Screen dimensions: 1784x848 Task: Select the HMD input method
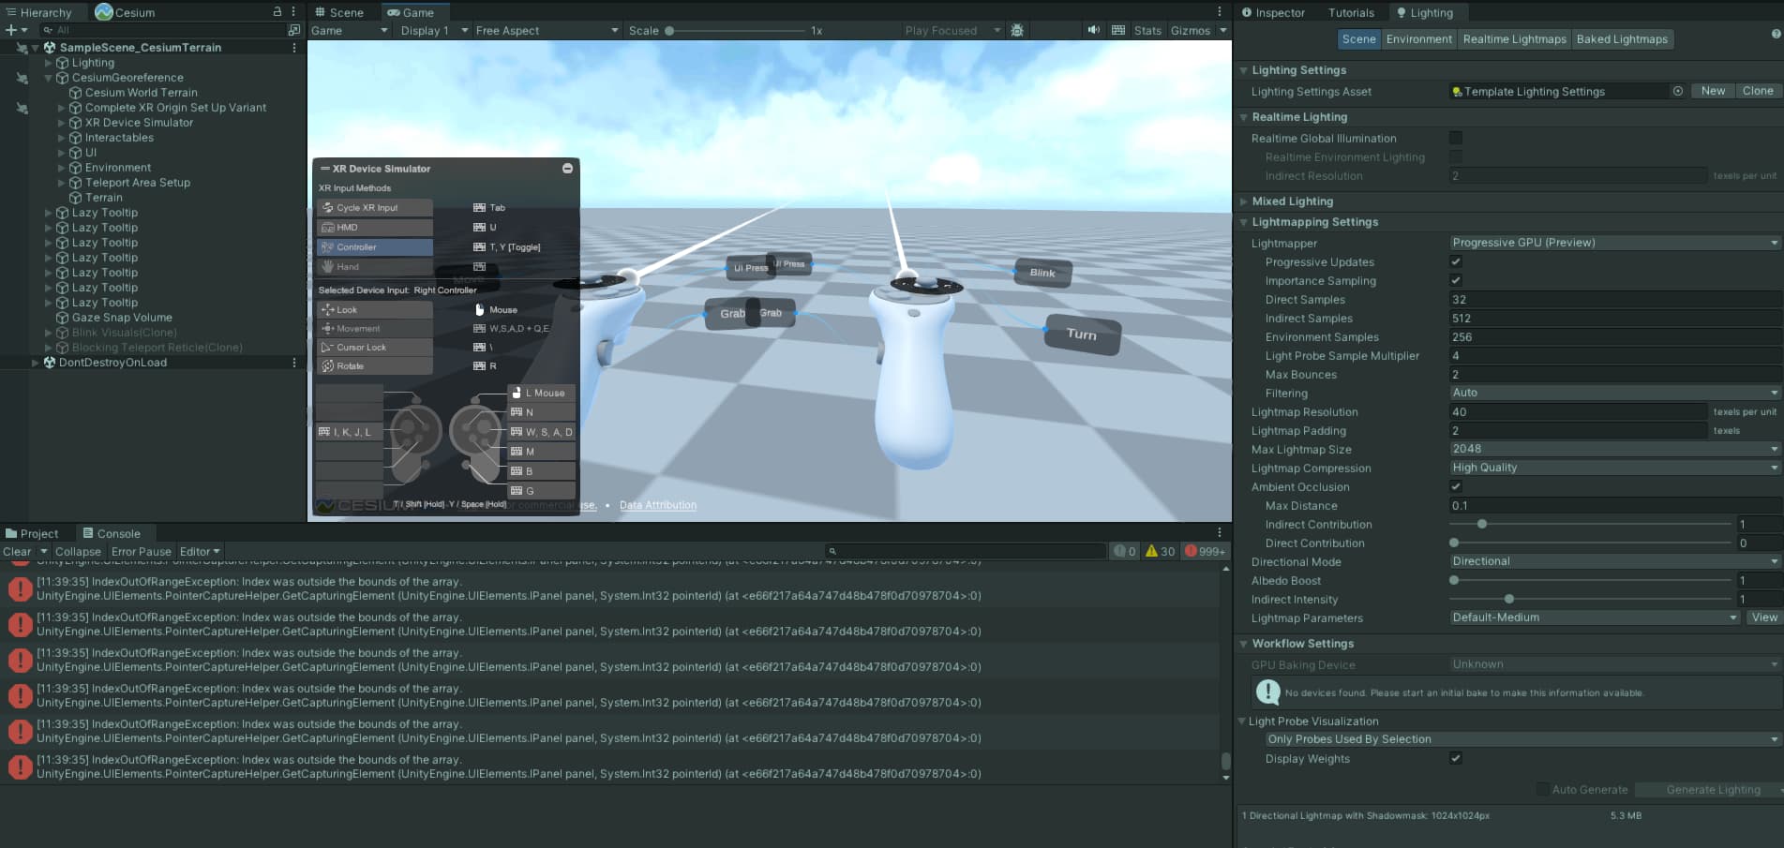coord(375,228)
